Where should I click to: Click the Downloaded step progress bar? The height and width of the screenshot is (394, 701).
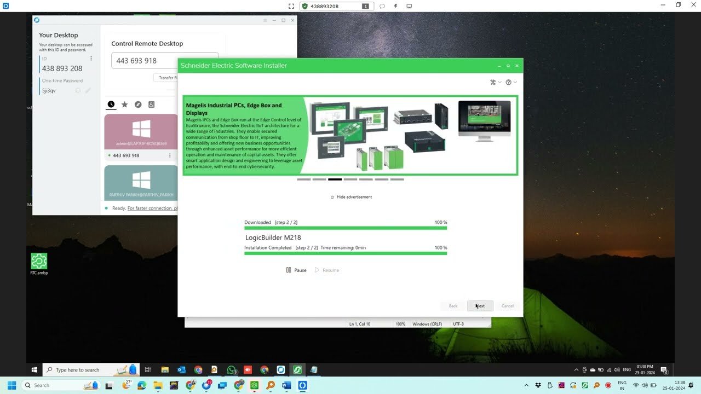[x=346, y=228]
